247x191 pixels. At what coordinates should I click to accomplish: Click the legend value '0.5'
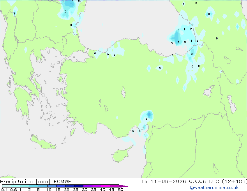point(14,189)
